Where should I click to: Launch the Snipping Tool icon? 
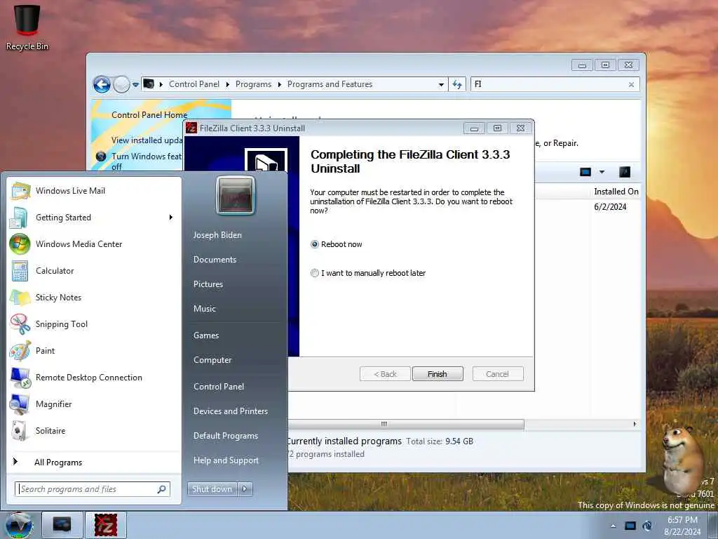click(x=20, y=324)
